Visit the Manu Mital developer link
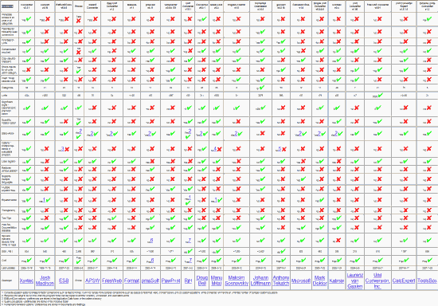The height and width of the screenshot is (306, 438). (x=216, y=280)
